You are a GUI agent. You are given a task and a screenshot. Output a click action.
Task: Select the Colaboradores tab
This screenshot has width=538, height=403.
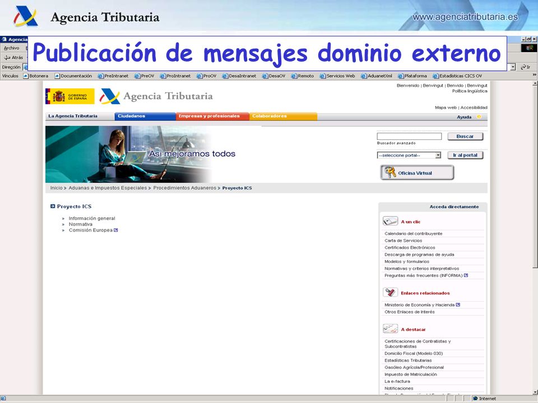283,116
